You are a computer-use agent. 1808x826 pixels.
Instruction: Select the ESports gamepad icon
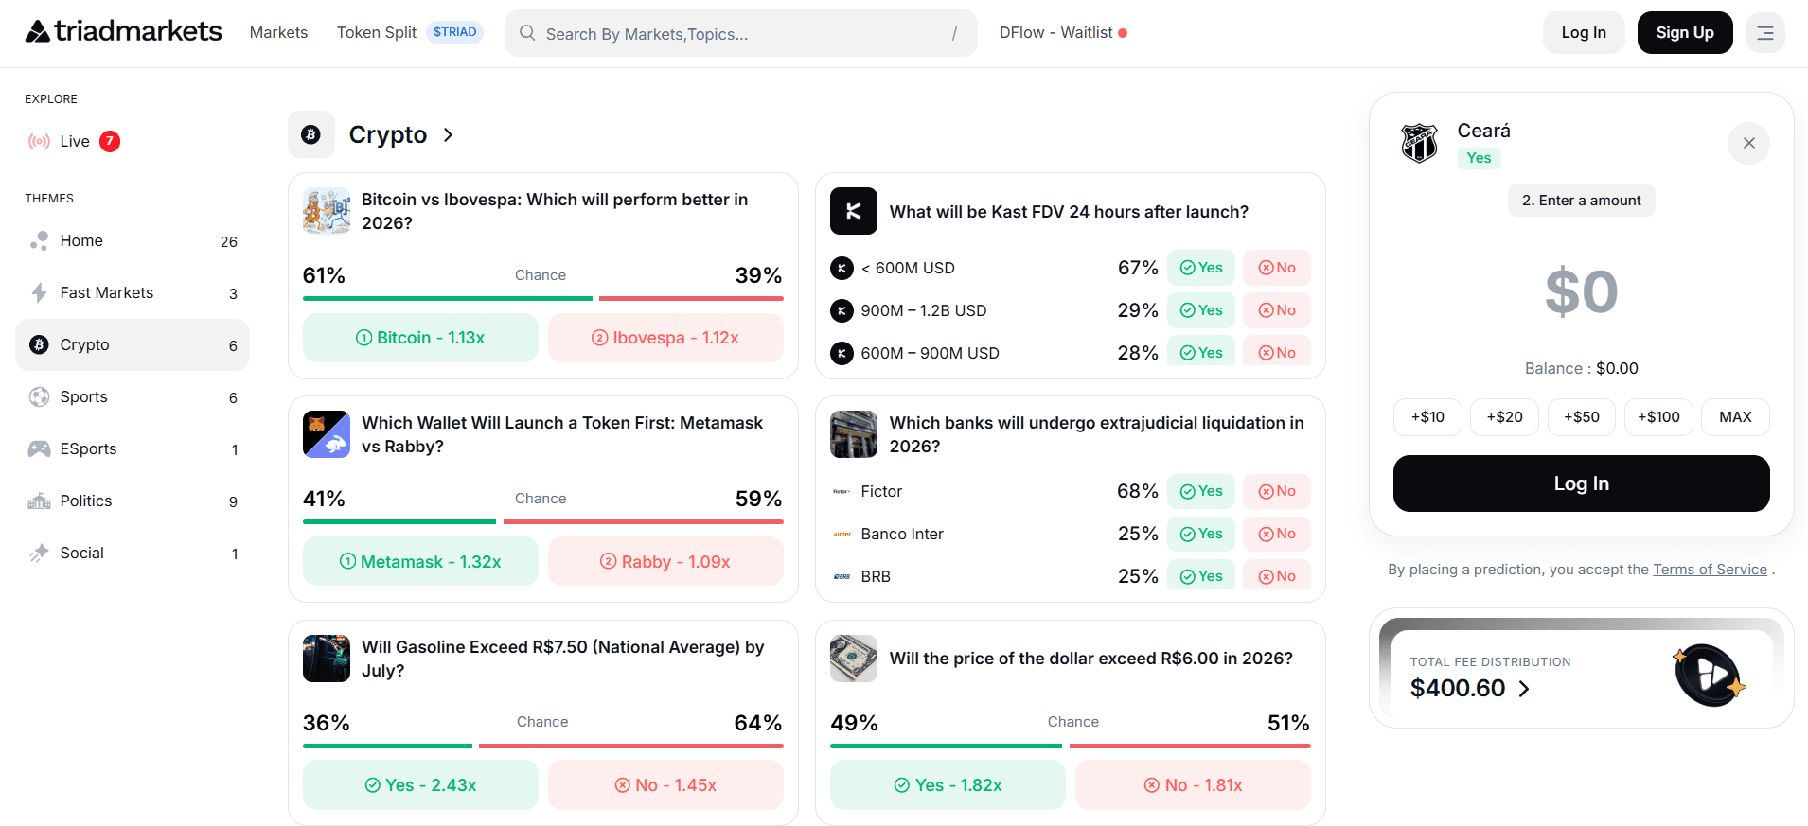pos(39,449)
